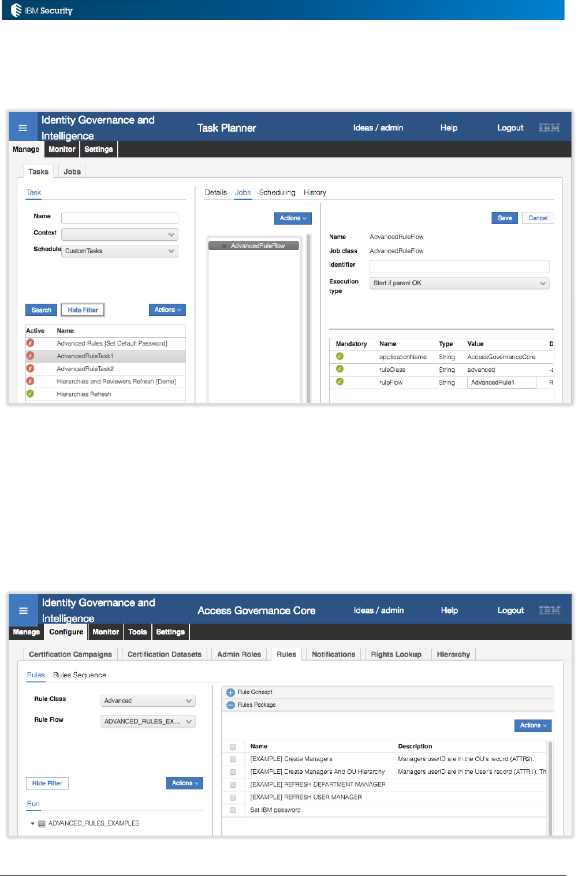Open Tools tab in Access Governance Core

tap(137, 632)
